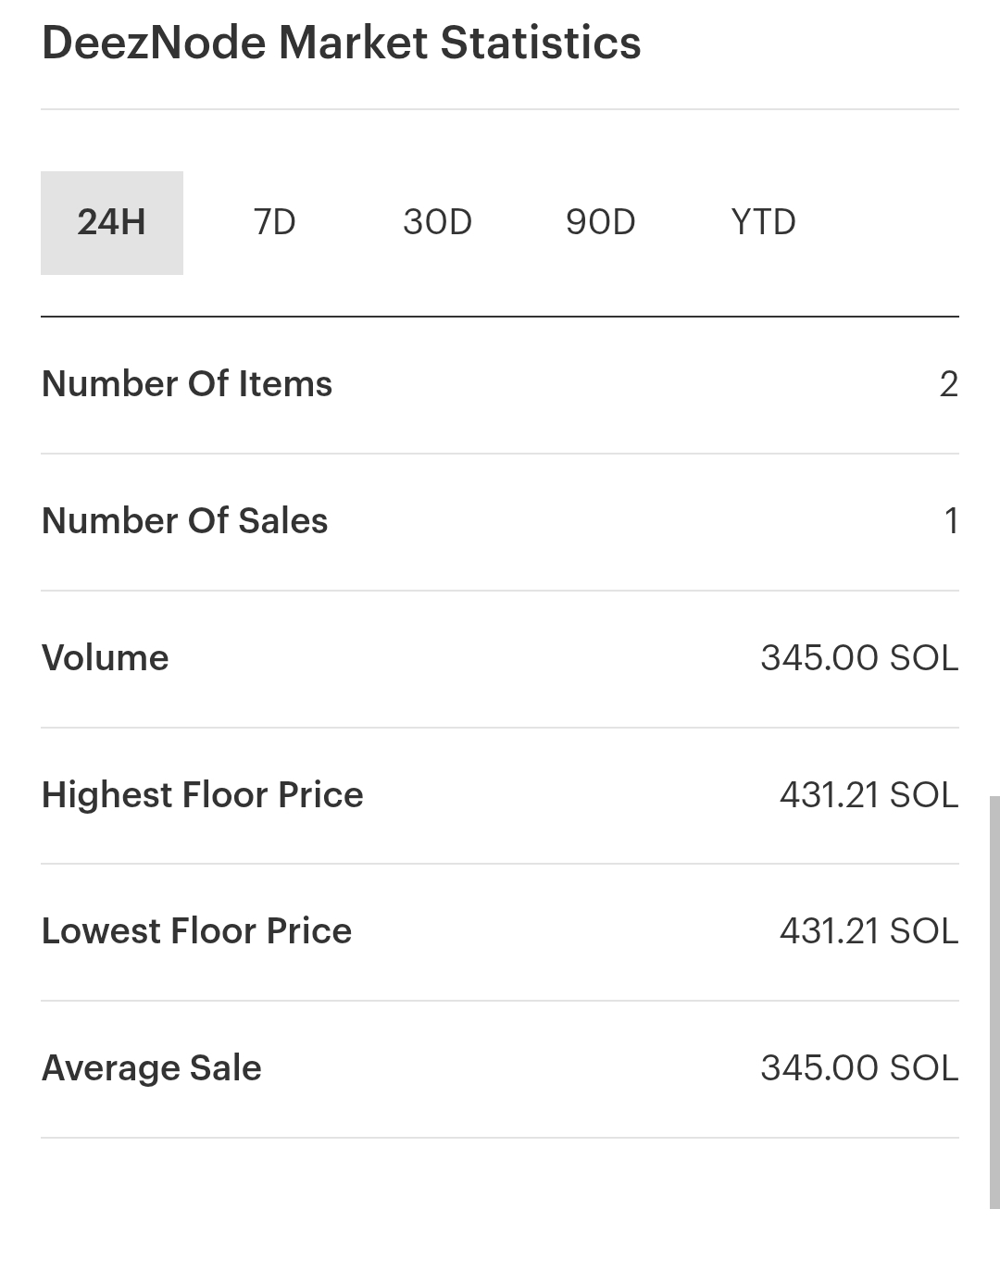The image size is (1000, 1284).
Task: Select the YTD tab
Action: [x=764, y=223]
